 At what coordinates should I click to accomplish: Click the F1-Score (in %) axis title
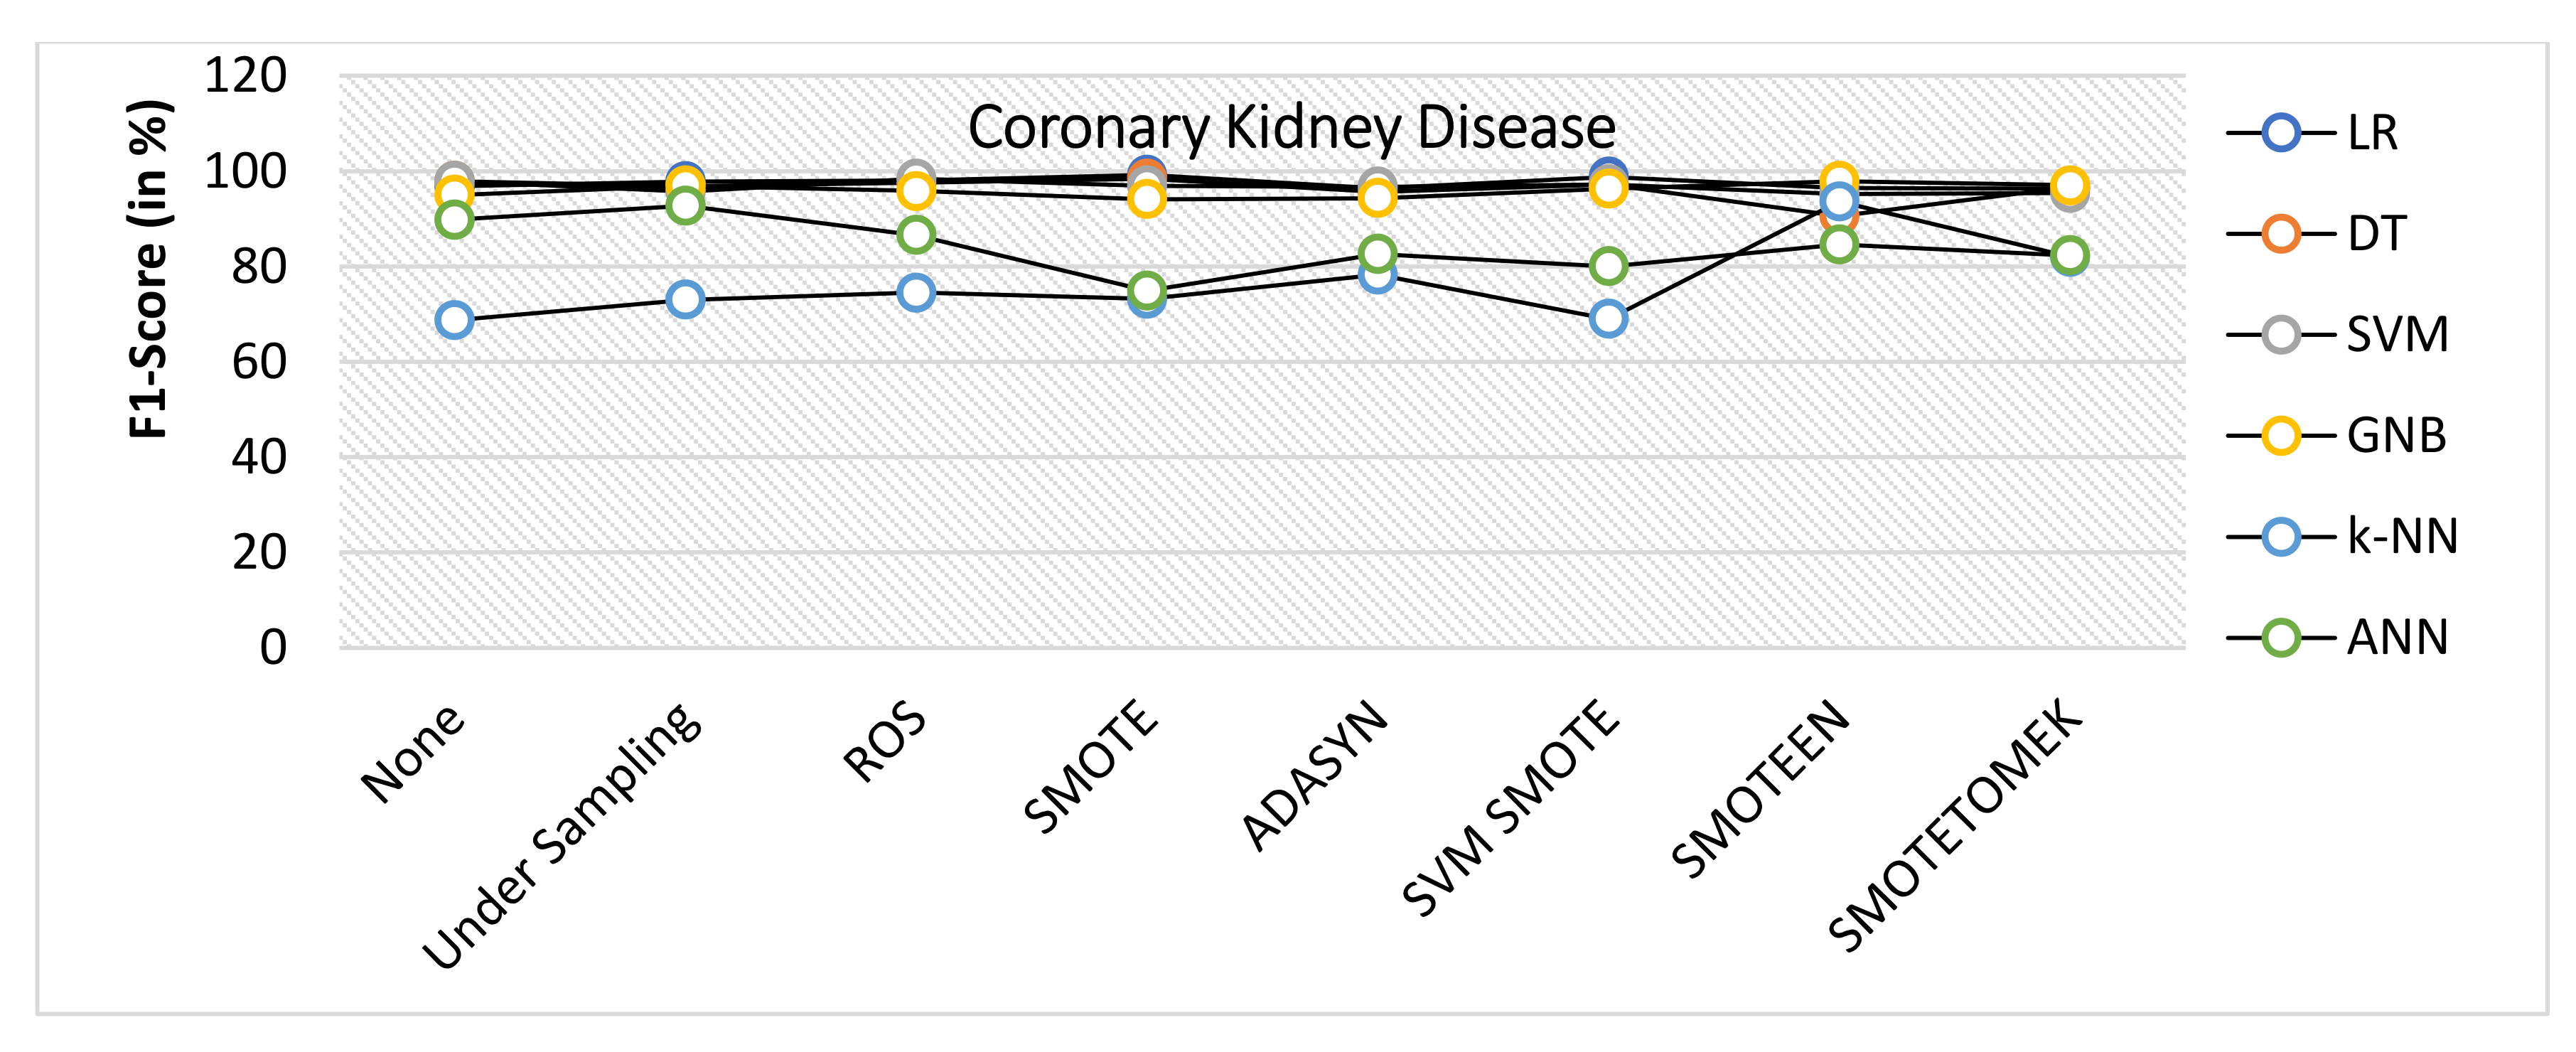[x=150, y=270]
